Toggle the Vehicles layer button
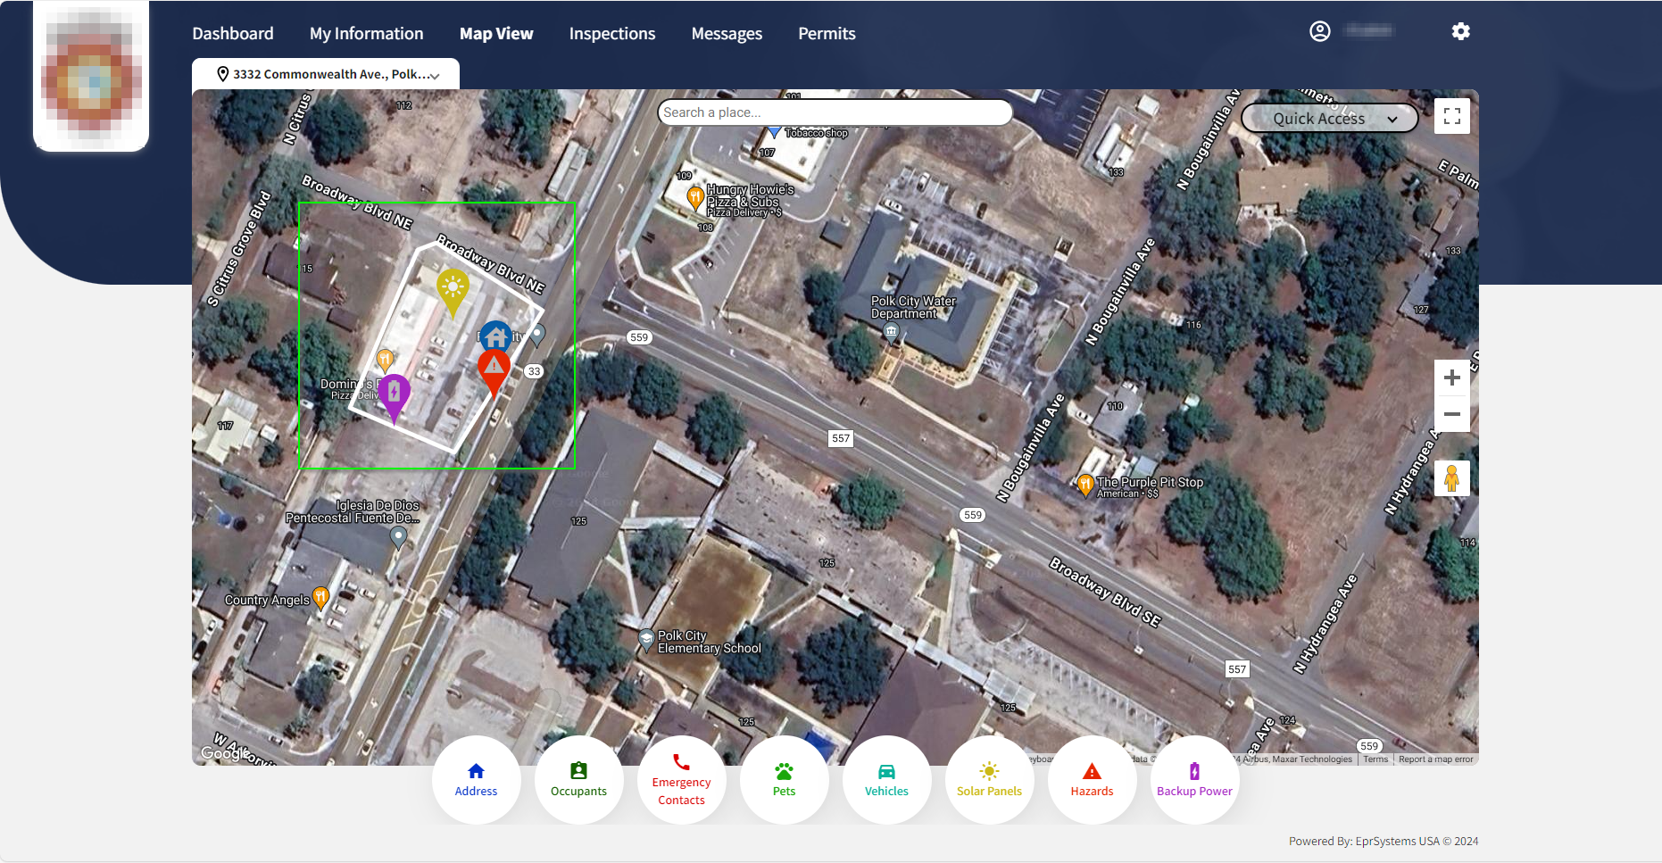Image resolution: width=1662 pixels, height=863 pixels. (886, 780)
